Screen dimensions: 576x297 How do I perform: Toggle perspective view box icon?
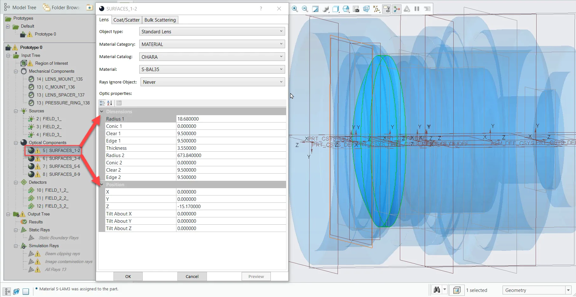click(x=366, y=9)
